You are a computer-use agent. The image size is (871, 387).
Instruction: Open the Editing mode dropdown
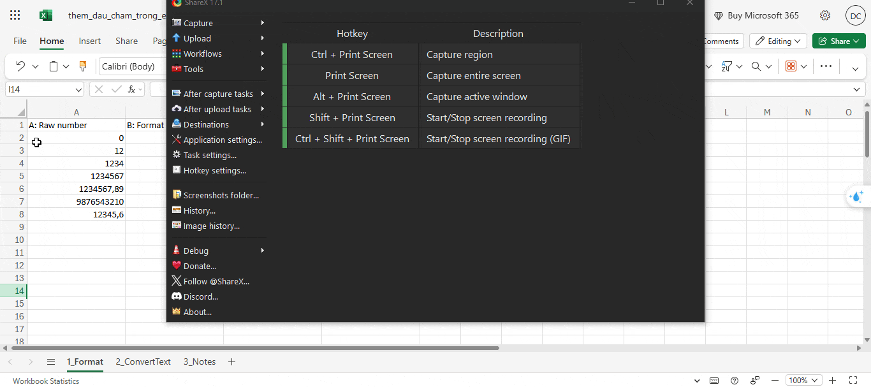click(x=778, y=41)
